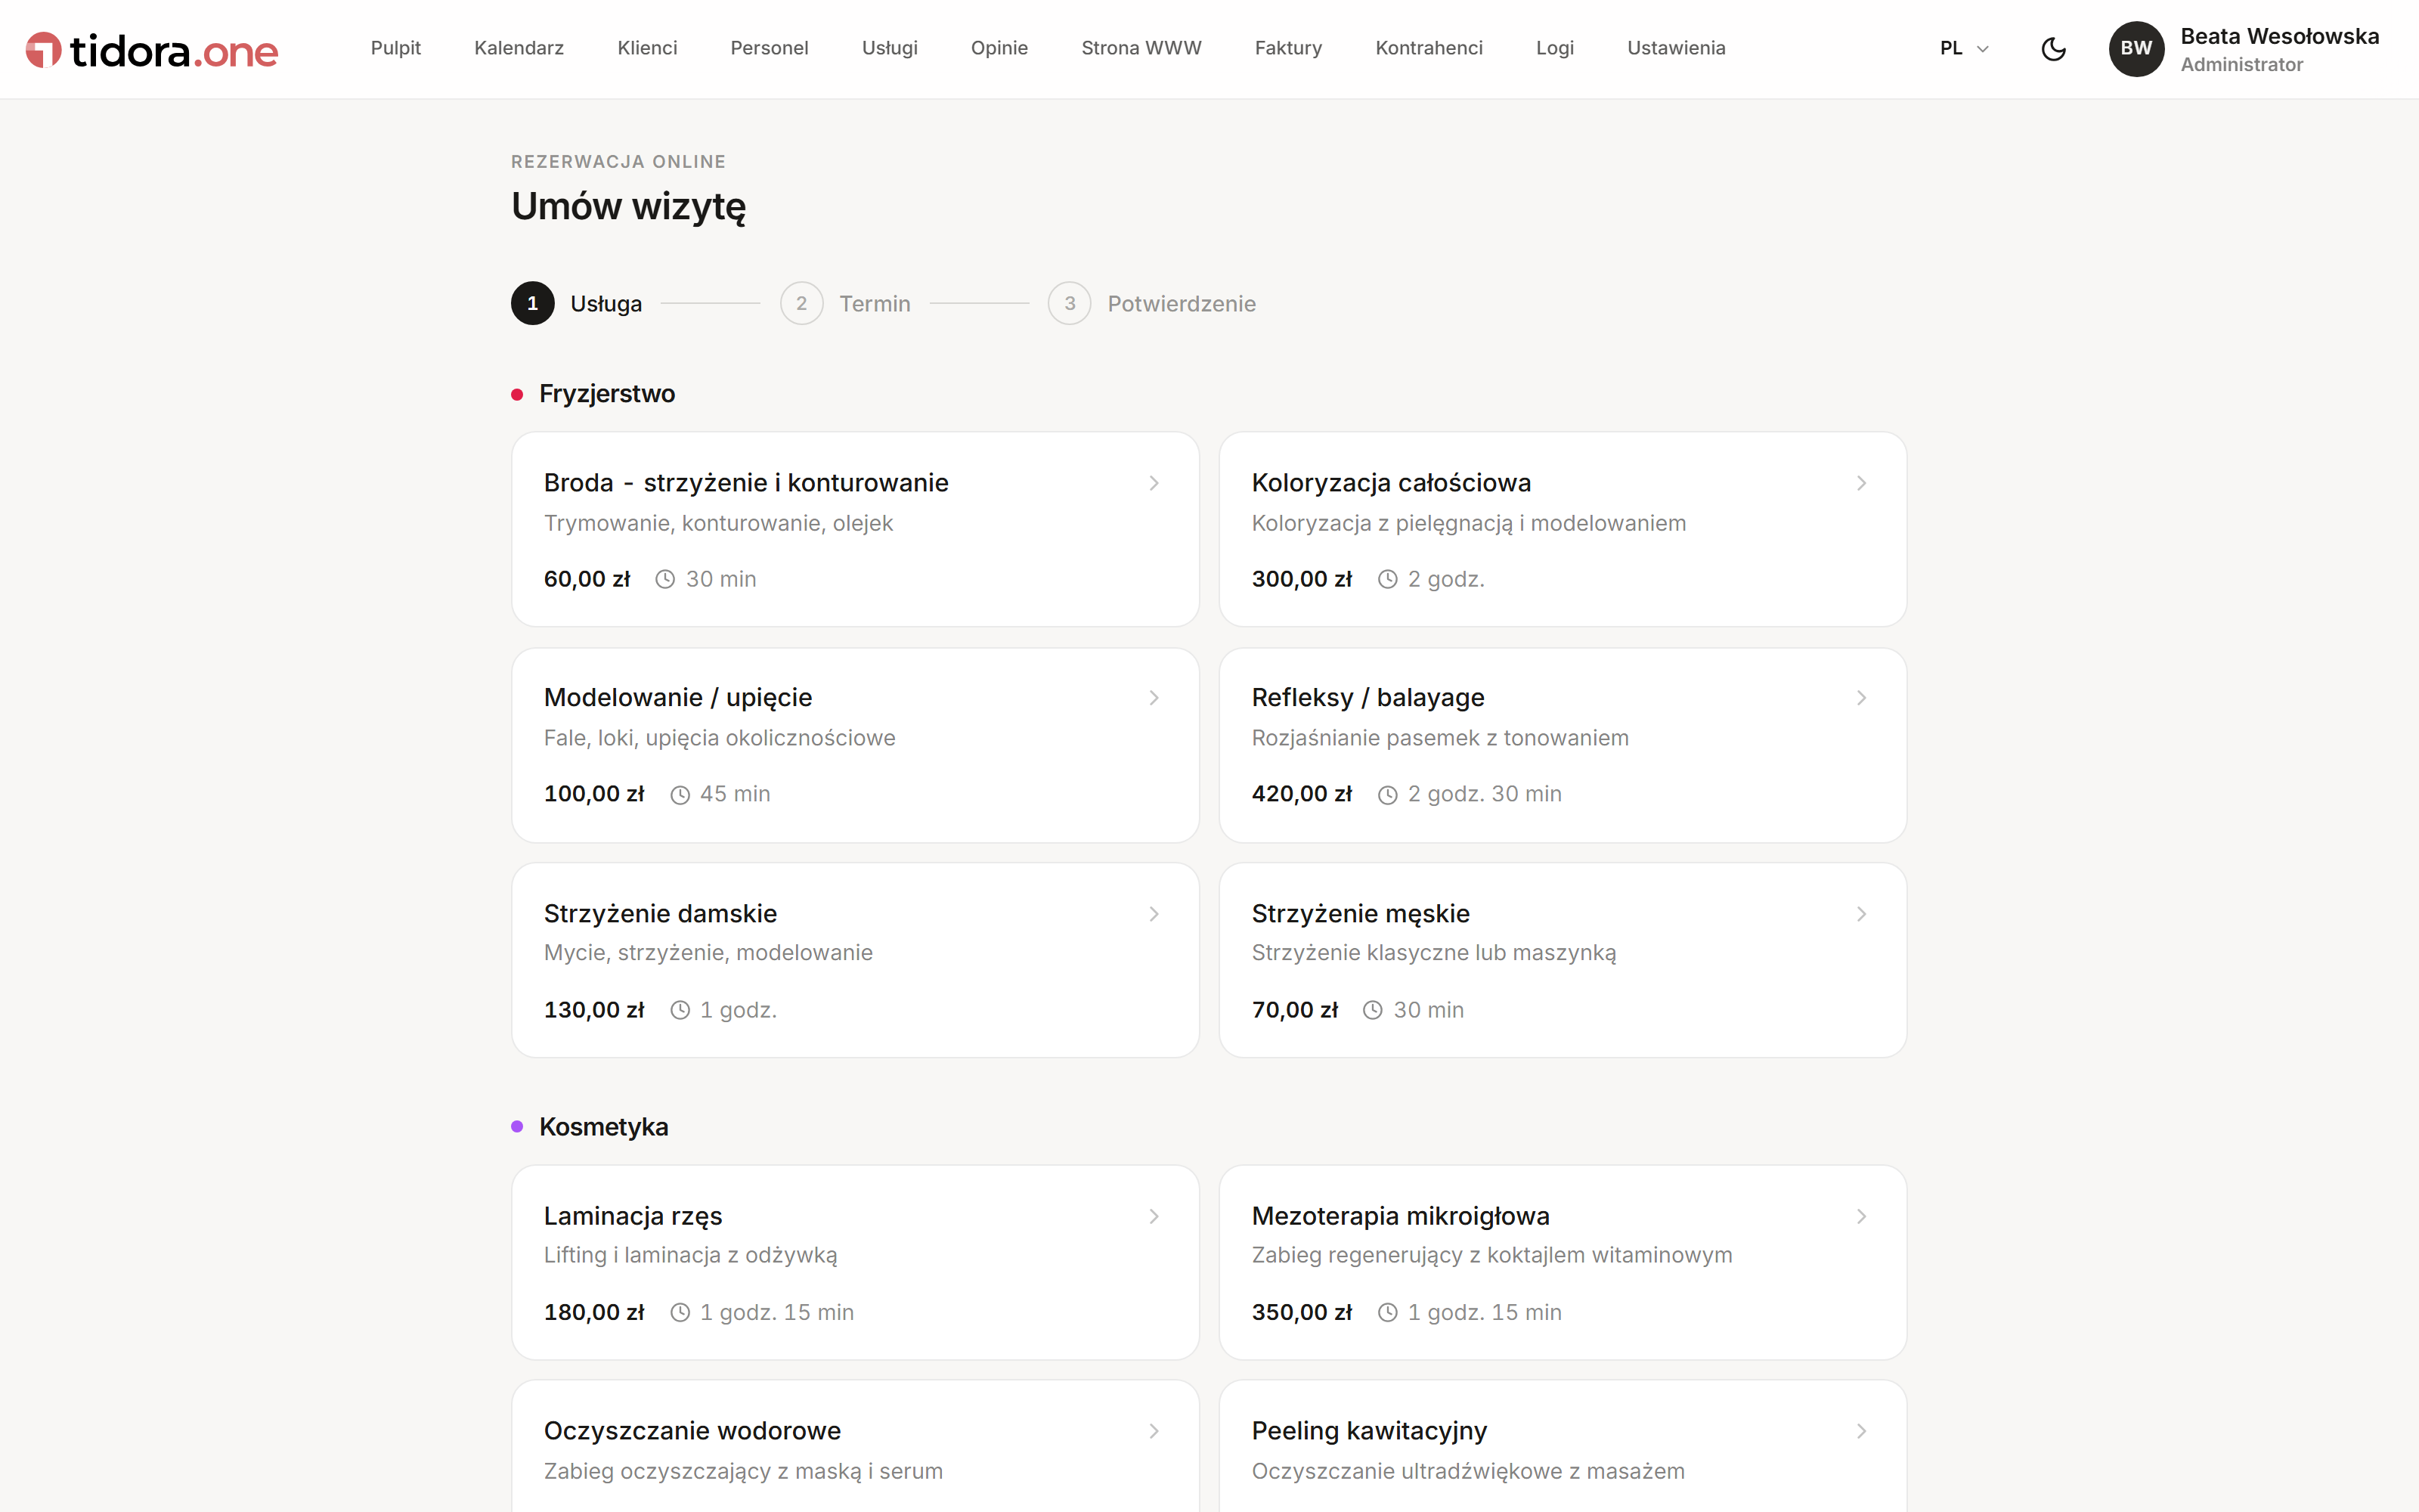This screenshot has width=2419, height=1512.
Task: Click chevron on Broda strzyżenie card
Action: (1154, 483)
